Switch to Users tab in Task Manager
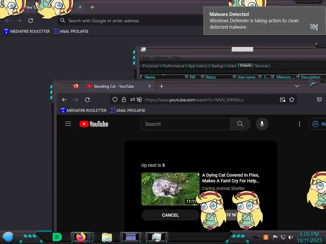326x244 pixels. coord(232,66)
